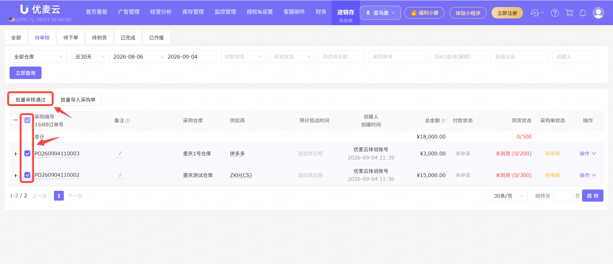Click the start date 2026-08-06 field
The image size is (613, 264).
[x=128, y=57]
